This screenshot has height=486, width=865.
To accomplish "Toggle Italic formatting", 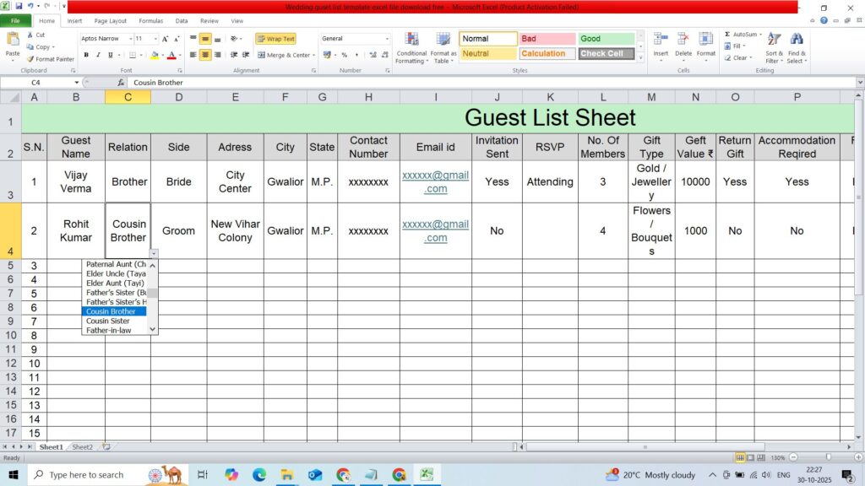I will [98, 55].
